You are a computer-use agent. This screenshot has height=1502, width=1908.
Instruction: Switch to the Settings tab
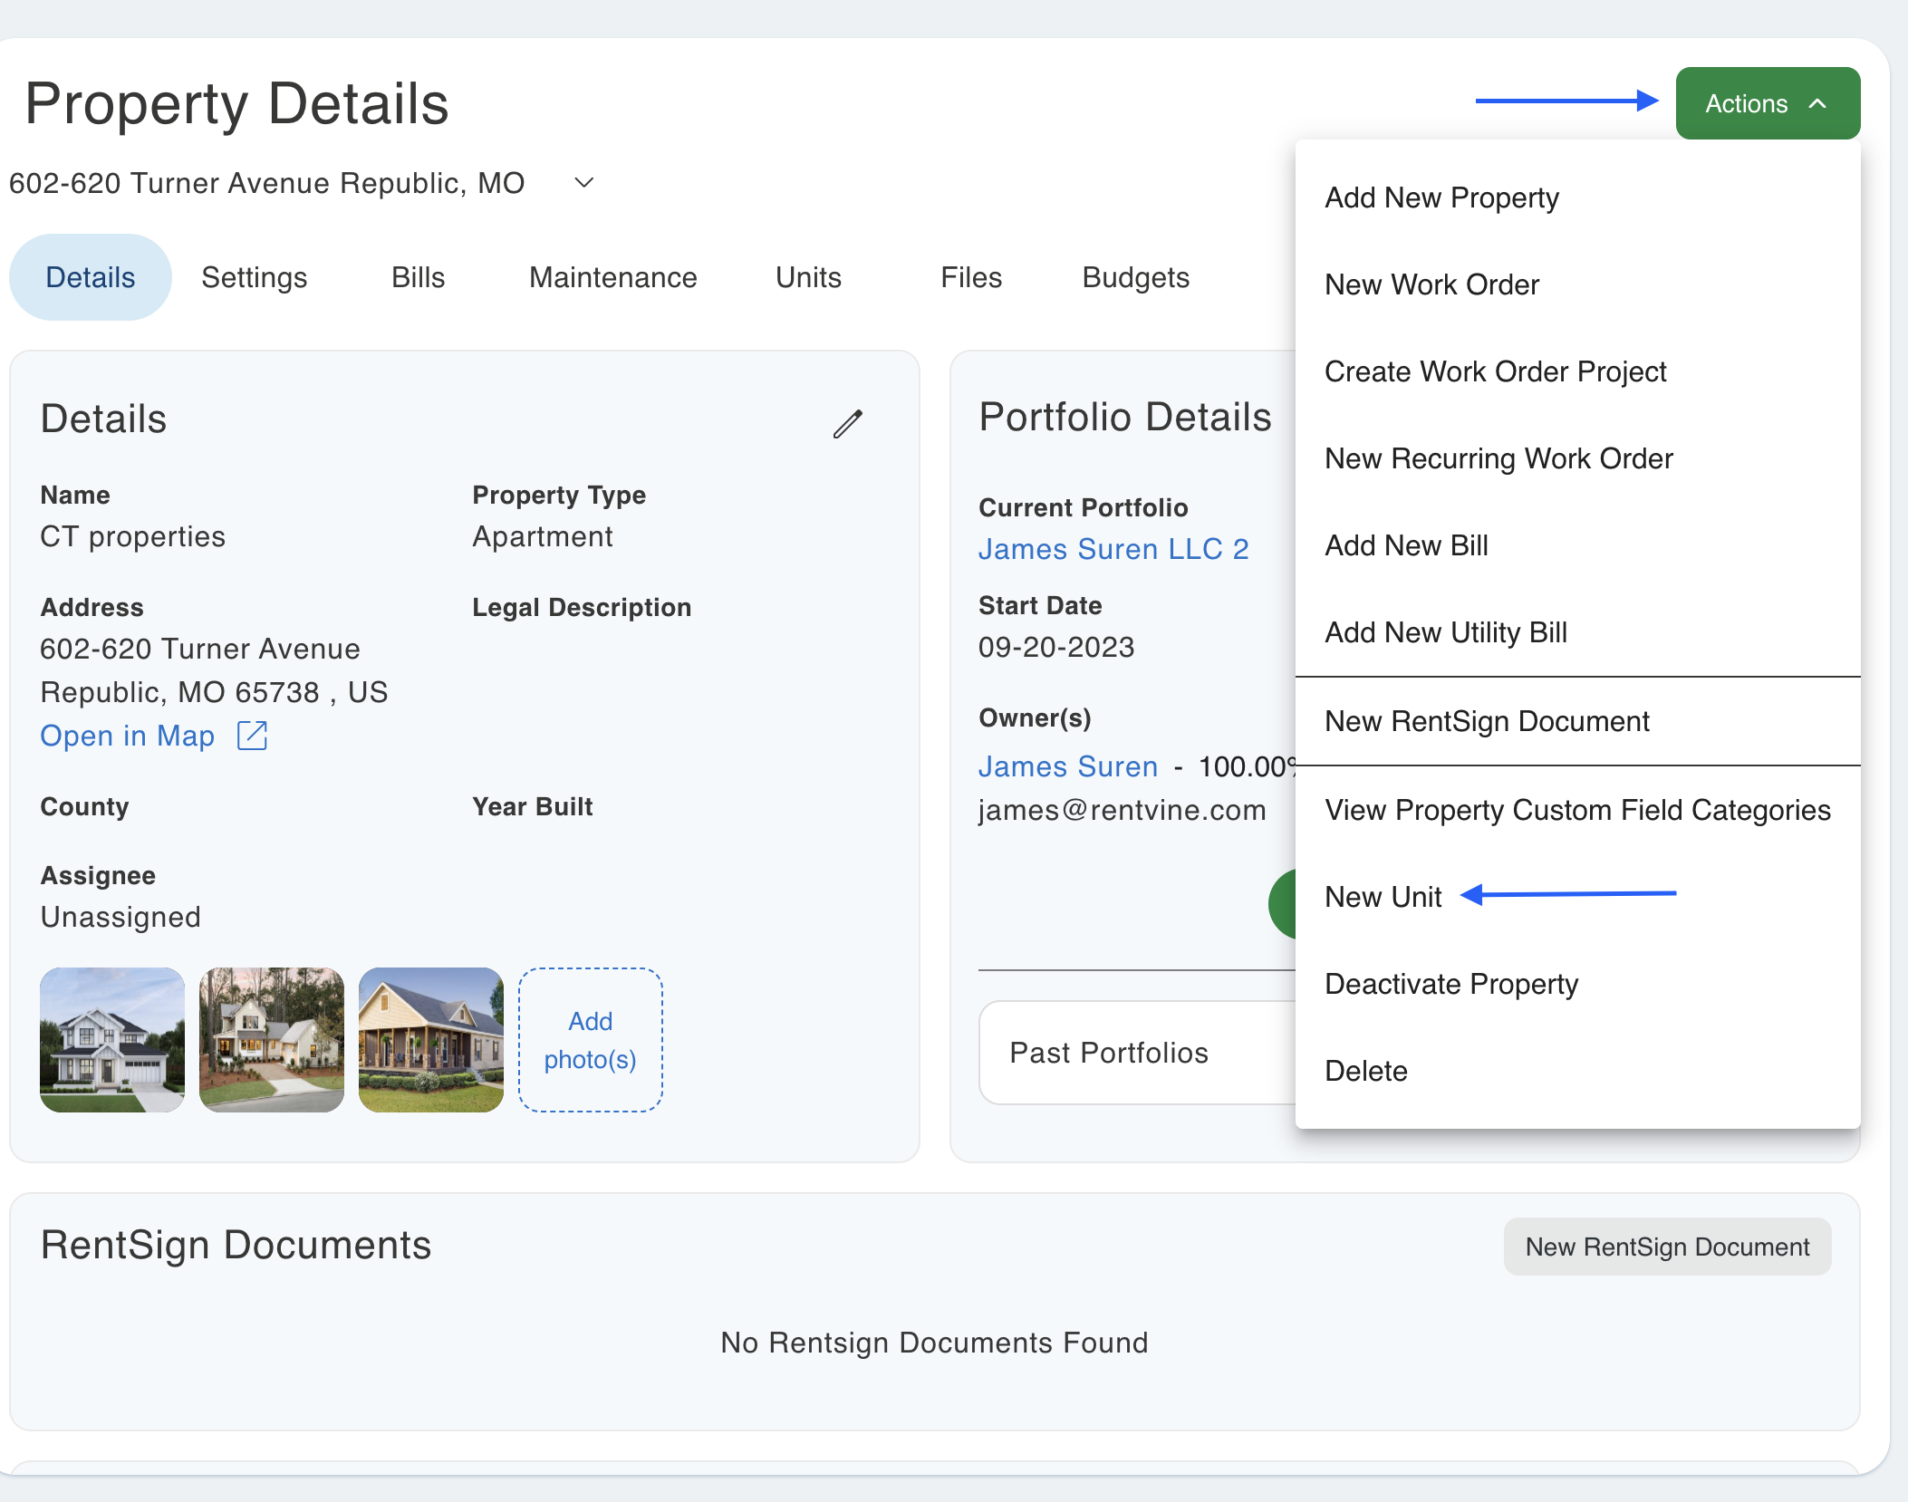254,277
